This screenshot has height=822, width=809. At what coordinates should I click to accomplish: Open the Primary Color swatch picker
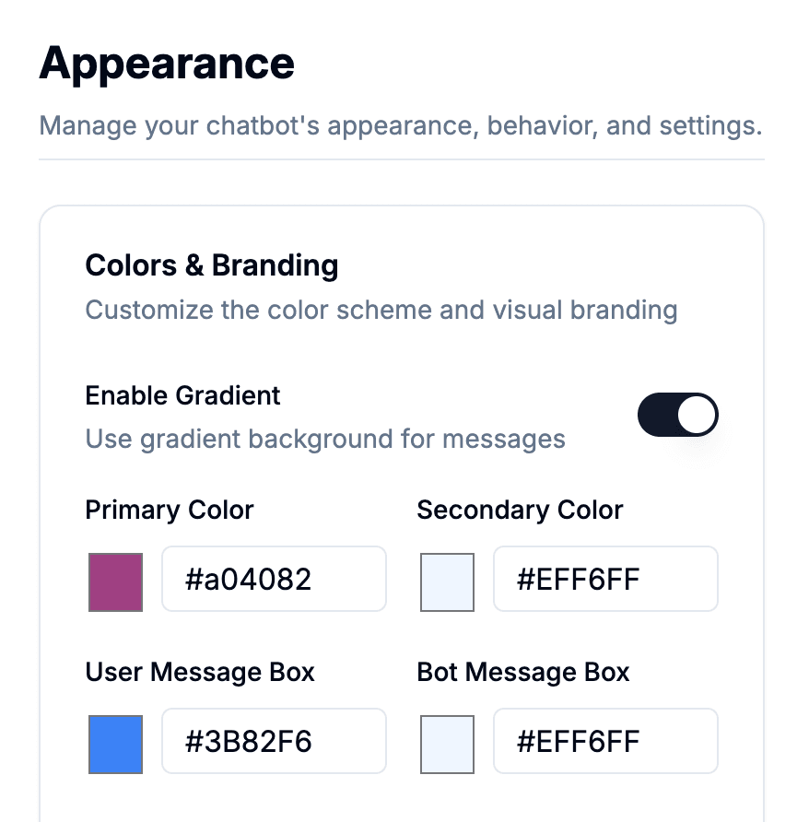114,581
